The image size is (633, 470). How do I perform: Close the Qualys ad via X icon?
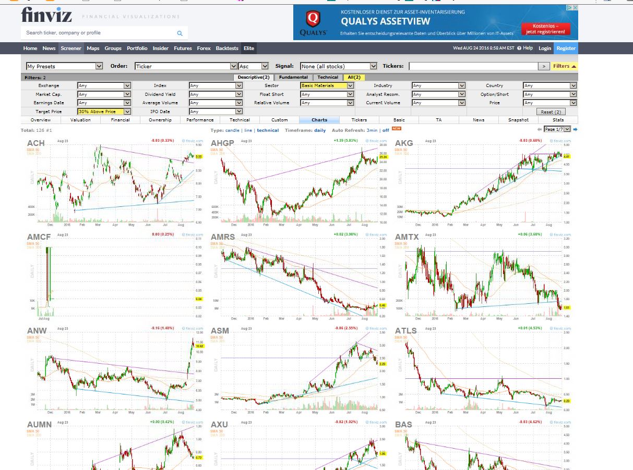(575, 8)
